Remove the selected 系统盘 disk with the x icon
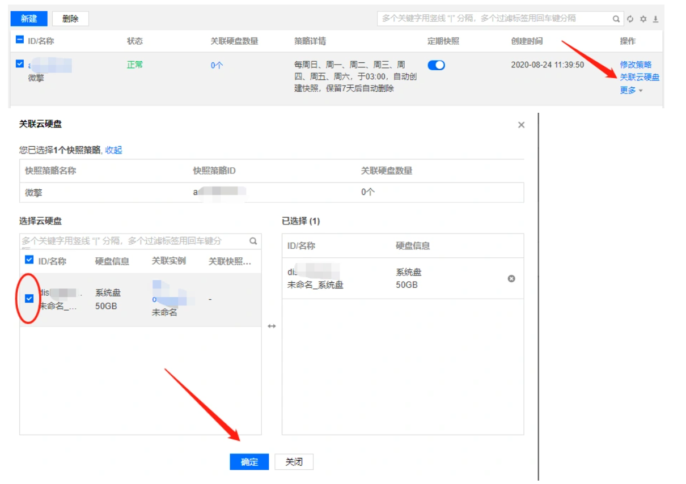The image size is (686, 484). tap(511, 278)
